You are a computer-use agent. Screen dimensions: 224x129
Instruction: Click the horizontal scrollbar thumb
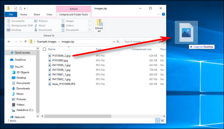coord(78,116)
